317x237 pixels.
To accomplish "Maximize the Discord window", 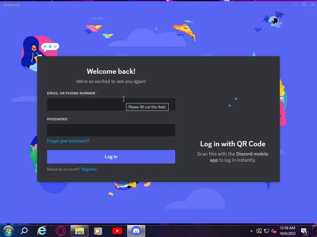I will 304,5.
